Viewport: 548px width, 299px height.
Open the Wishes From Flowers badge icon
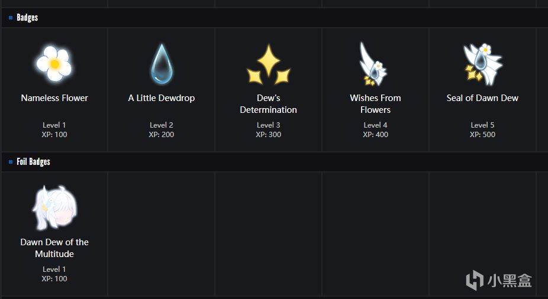coord(373,63)
